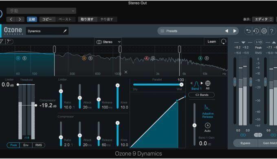
Task: Click the Band 1 Gain slider knob
Action: tap(194, 126)
